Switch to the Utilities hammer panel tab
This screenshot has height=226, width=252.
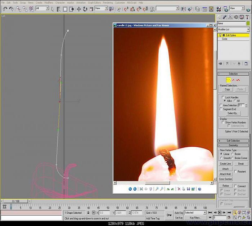coord(247,17)
